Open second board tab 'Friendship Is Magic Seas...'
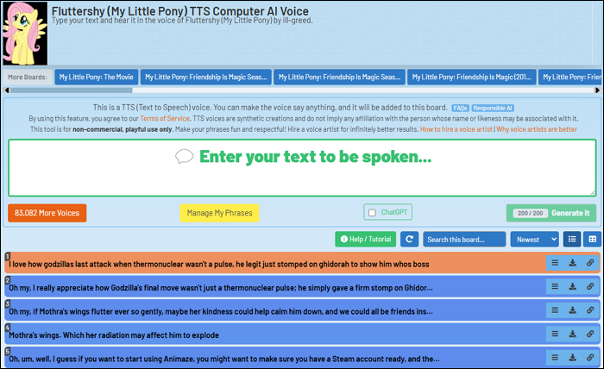604x369 pixels. click(x=206, y=77)
